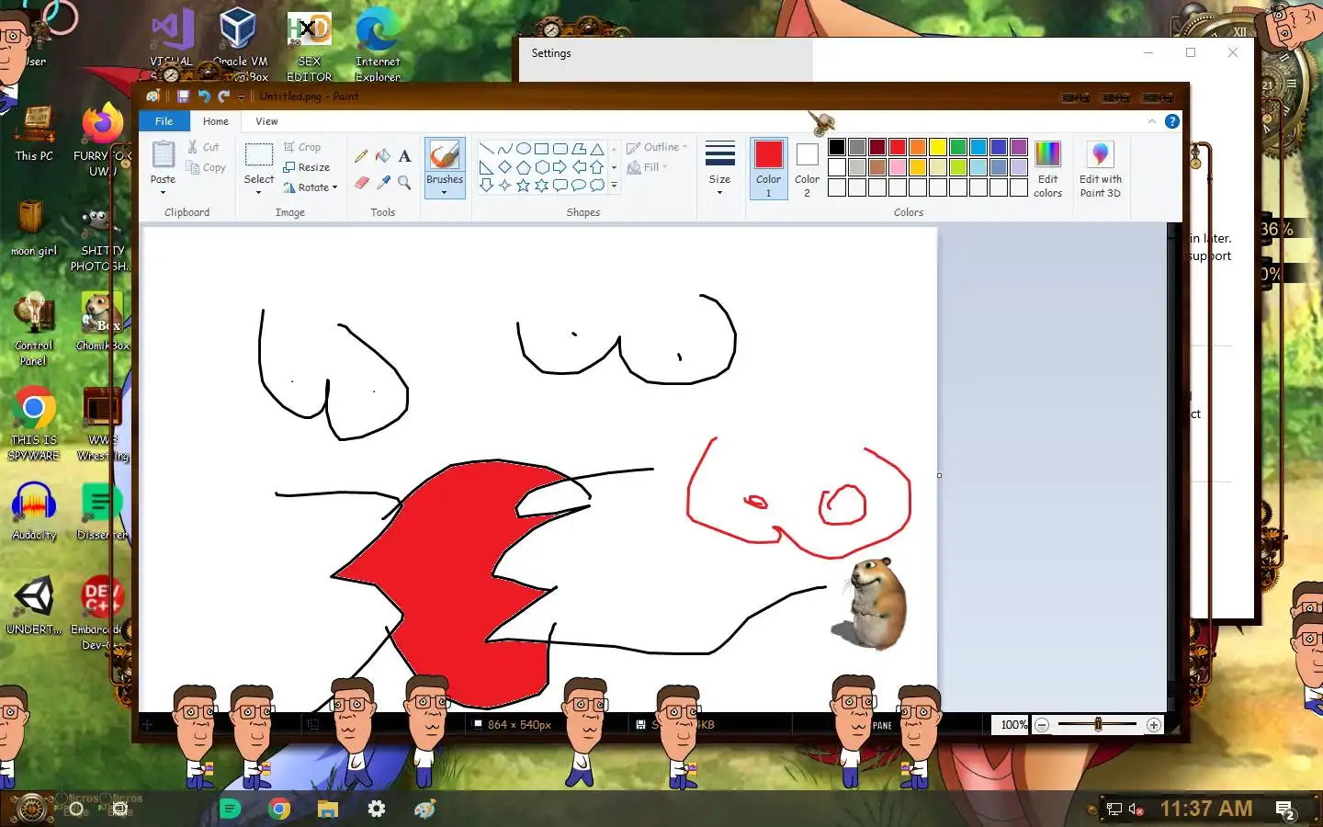Expand the Shapes gallery more arrow
This screenshot has width=1323, height=827.
click(x=614, y=186)
